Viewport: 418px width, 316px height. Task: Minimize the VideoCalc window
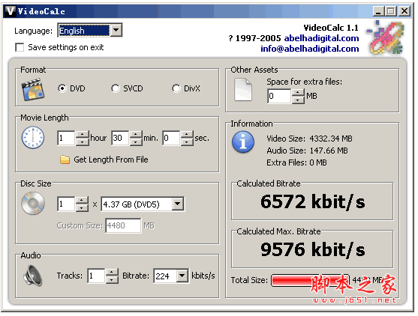(x=379, y=11)
